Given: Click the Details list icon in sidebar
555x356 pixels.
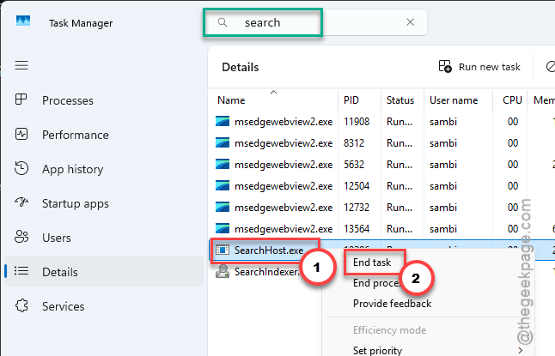Looking at the screenshot, I should 21,271.
